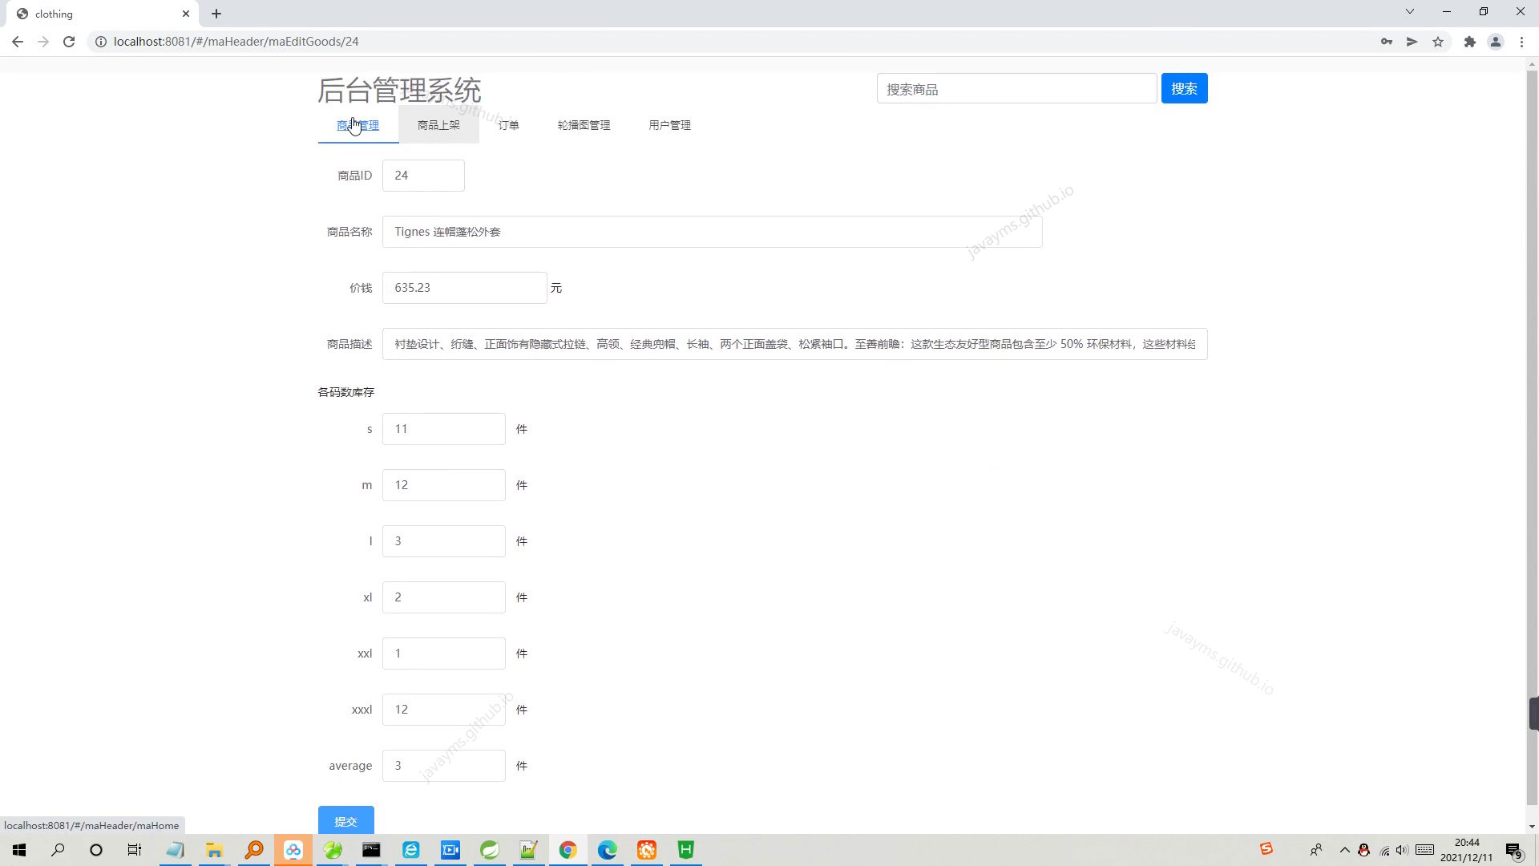Screen dimensions: 1539x866
Task: Open the Chrome profile avatar icon
Action: click(1495, 42)
